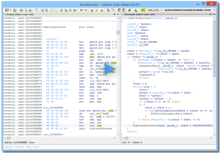Click the page with green down-arrow icon
The height and width of the screenshot is (153, 220).
click(x=71, y=10)
